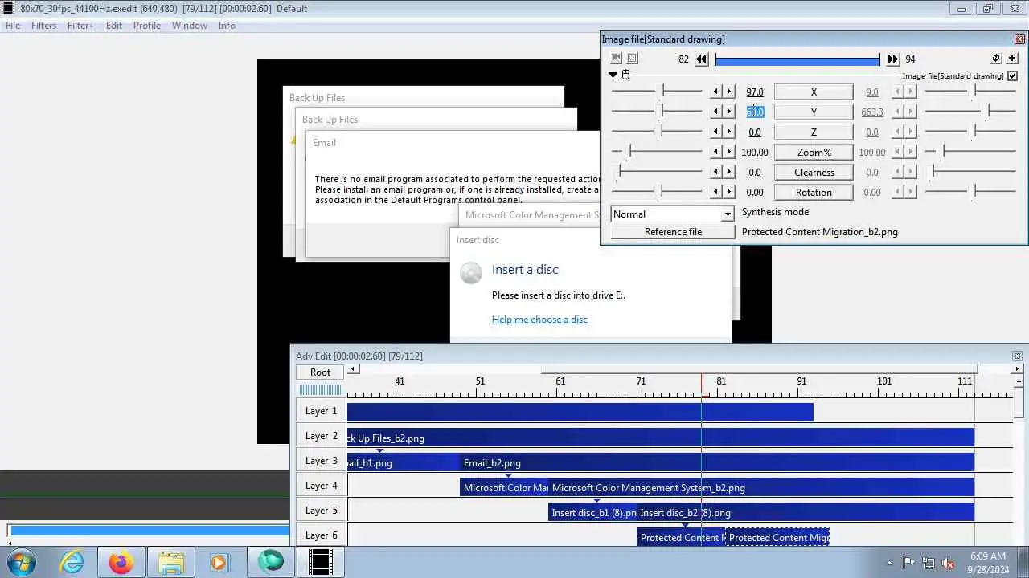Click the X parameter button
This screenshot has height=578, width=1029.
coord(814,92)
